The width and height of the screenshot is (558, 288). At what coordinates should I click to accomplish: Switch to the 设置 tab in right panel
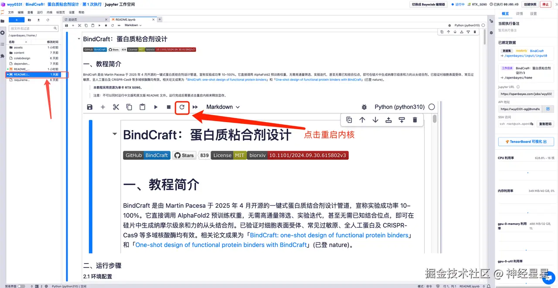[534, 14]
